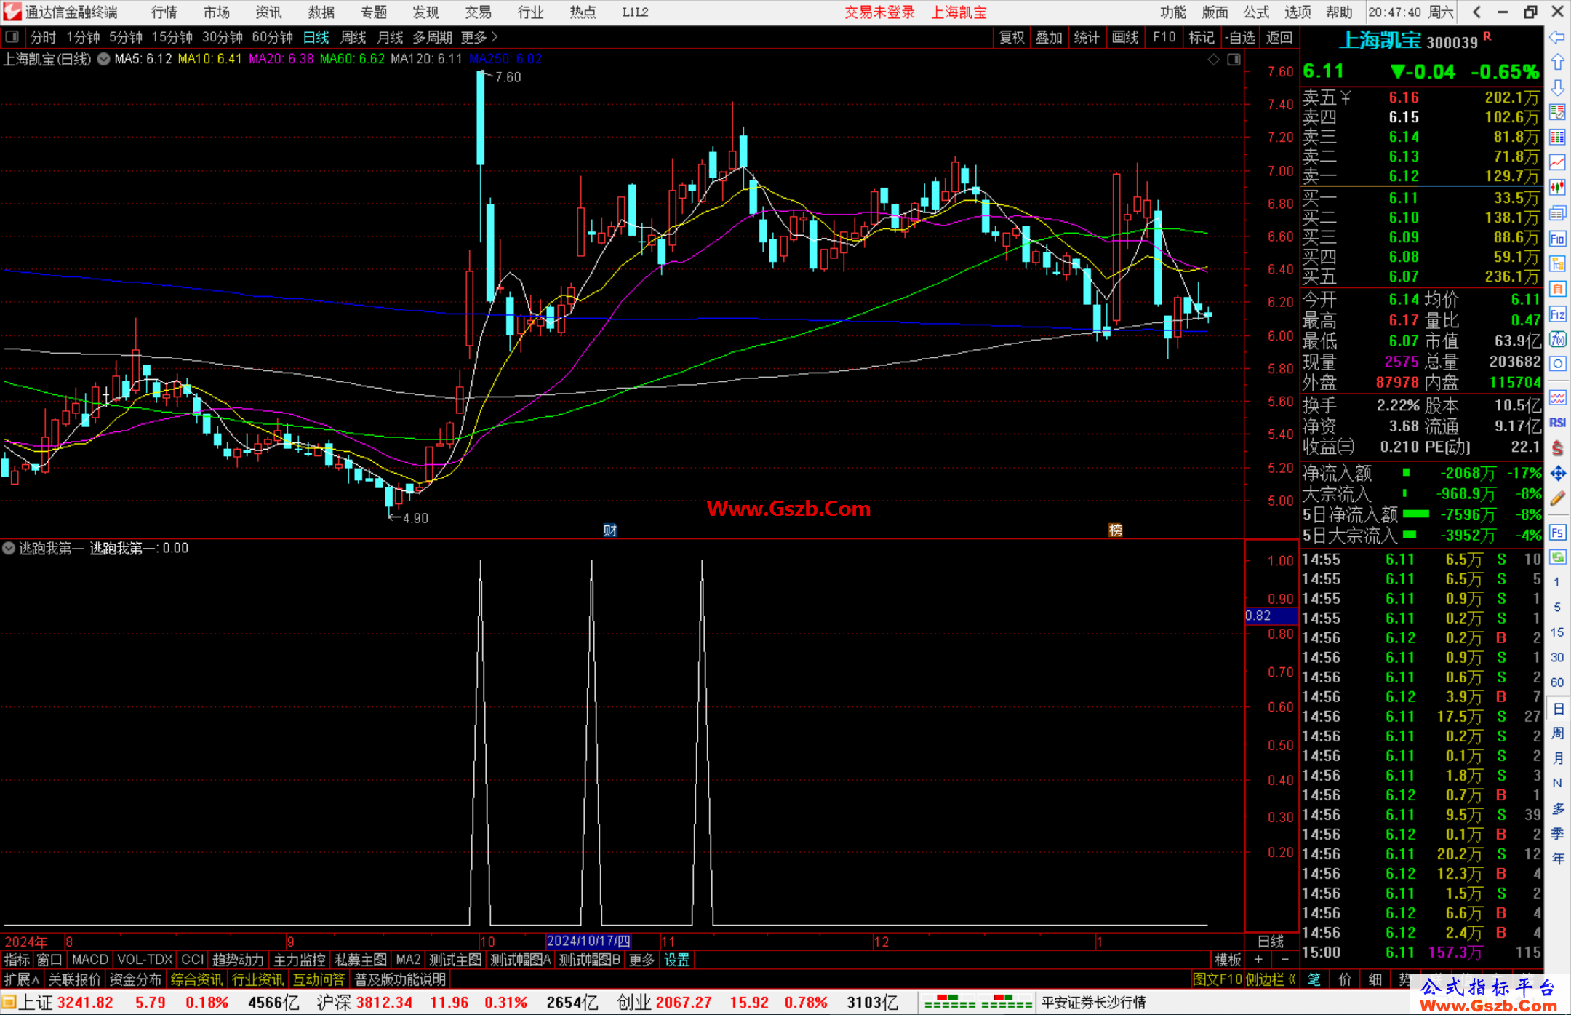This screenshot has height=1015, width=1571.
Task: Open the 更多 indicator tabs menu
Action: click(641, 960)
